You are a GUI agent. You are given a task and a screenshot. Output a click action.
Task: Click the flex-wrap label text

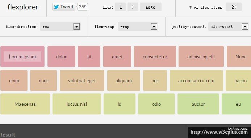tap(105, 26)
